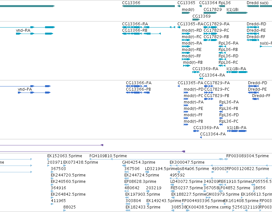Click the CG13369 gene label
The width and height of the screenshot is (272, 212).
(x=201, y=16)
